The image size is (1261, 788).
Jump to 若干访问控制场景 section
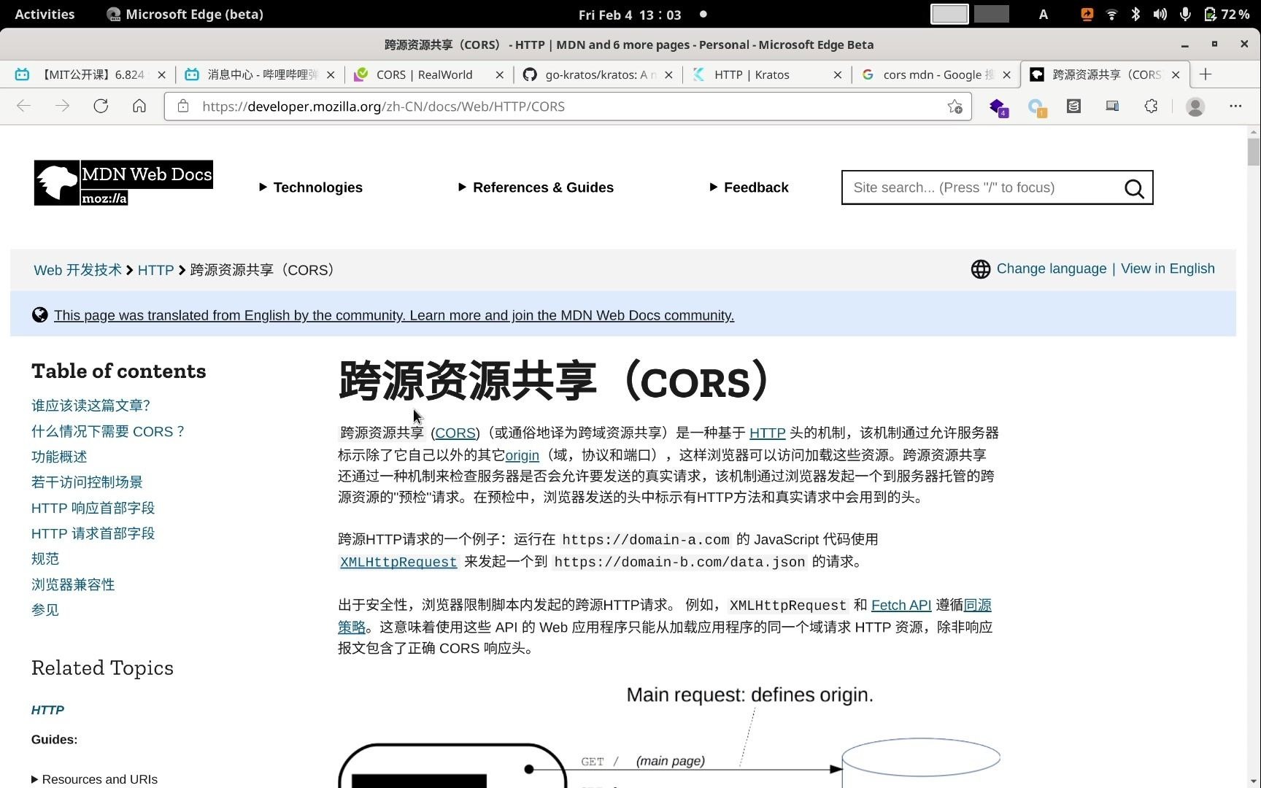(87, 482)
